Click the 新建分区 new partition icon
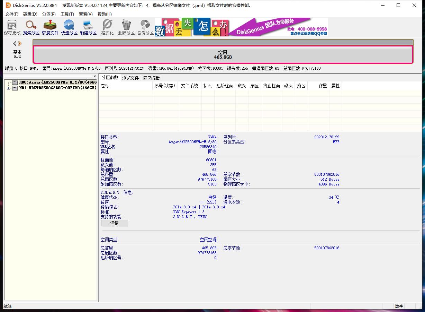Screen dimensions: 425x312 click(88, 27)
